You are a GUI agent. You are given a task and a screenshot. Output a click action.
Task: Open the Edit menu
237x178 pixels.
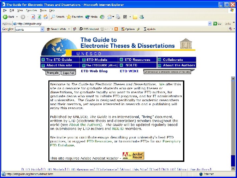(x=12, y=11)
